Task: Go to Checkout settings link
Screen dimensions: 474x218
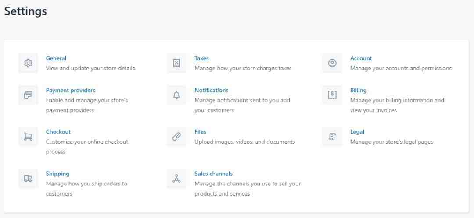Action: pos(58,132)
